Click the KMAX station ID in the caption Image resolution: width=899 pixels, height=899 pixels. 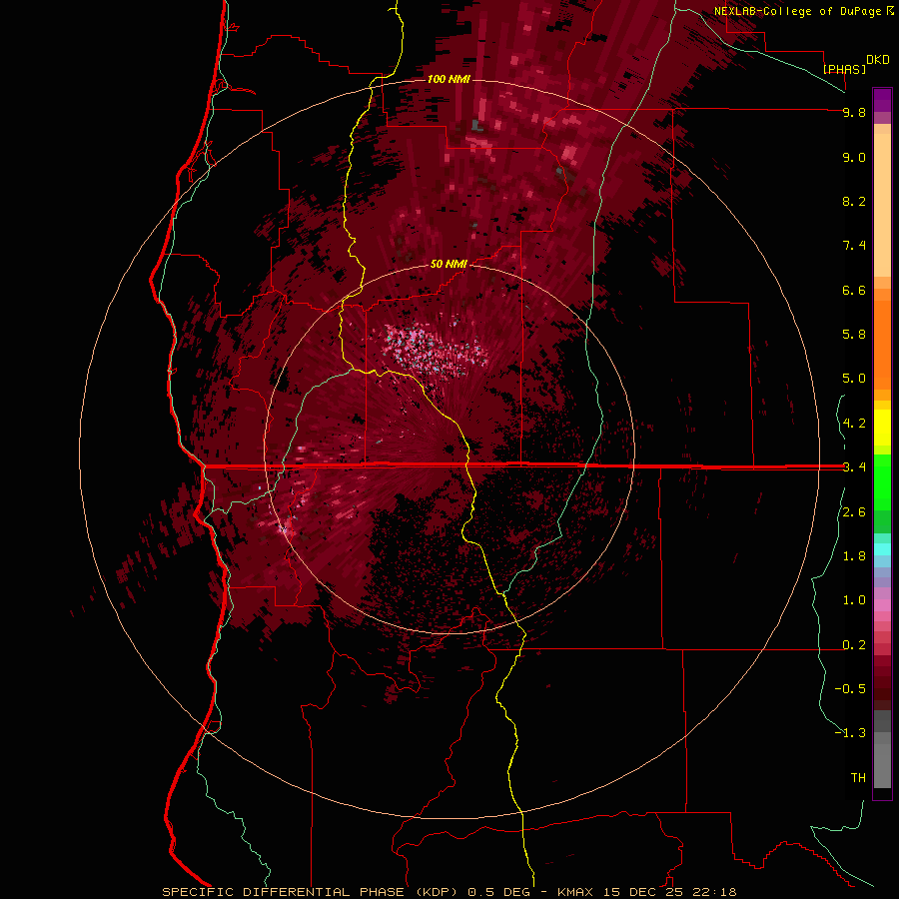(576, 892)
